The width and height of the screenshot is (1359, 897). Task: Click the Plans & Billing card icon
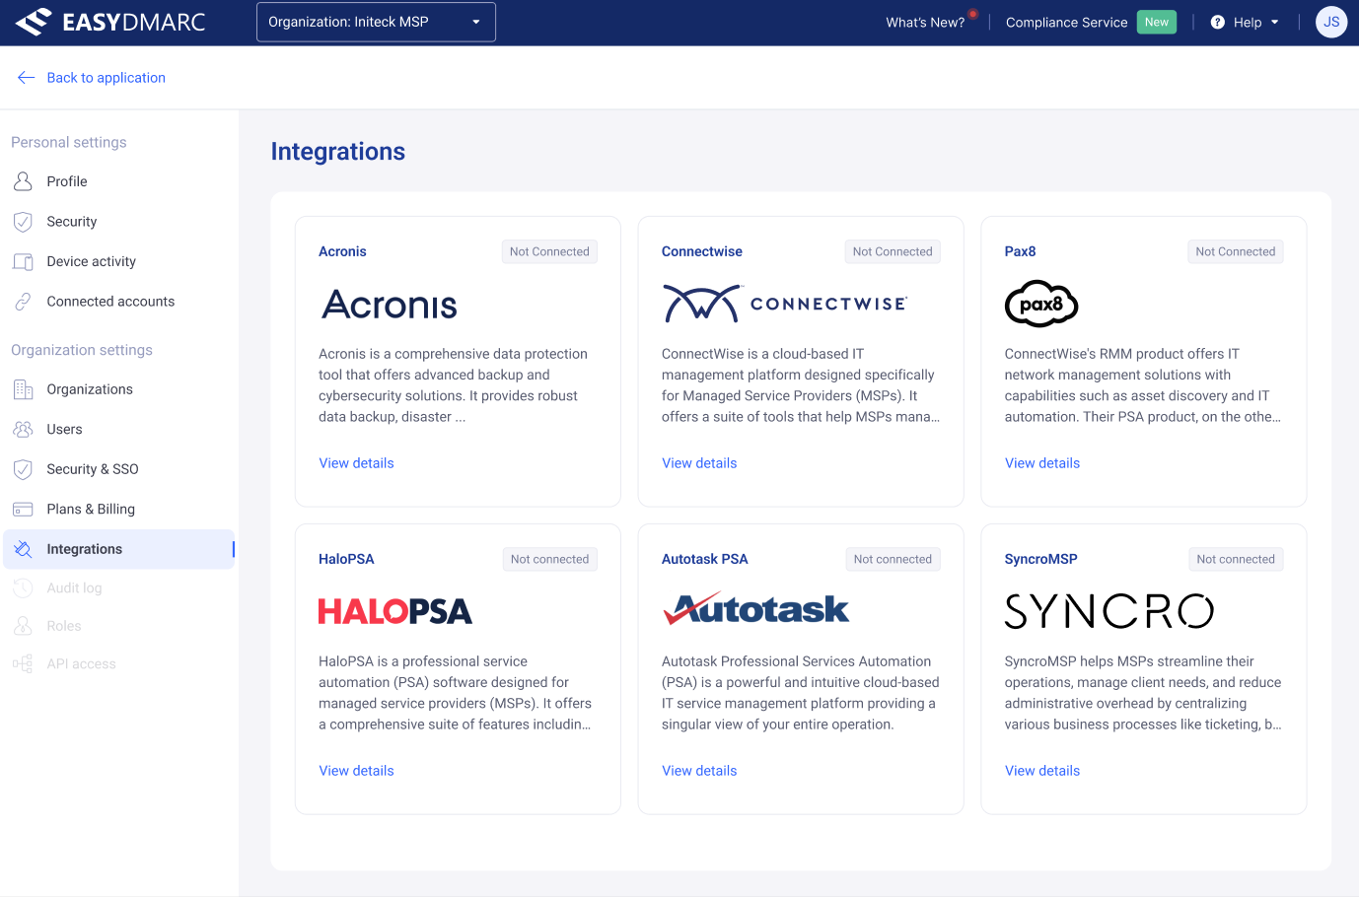pos(23,509)
